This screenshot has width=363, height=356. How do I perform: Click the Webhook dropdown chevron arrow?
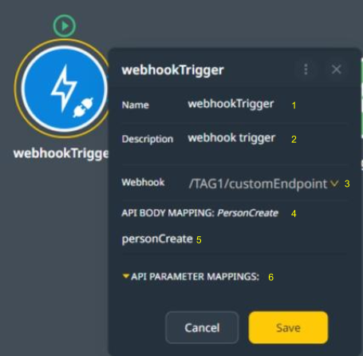(334, 184)
